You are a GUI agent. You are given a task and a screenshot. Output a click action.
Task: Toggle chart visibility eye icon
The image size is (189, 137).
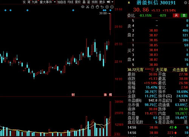coord(83,7)
